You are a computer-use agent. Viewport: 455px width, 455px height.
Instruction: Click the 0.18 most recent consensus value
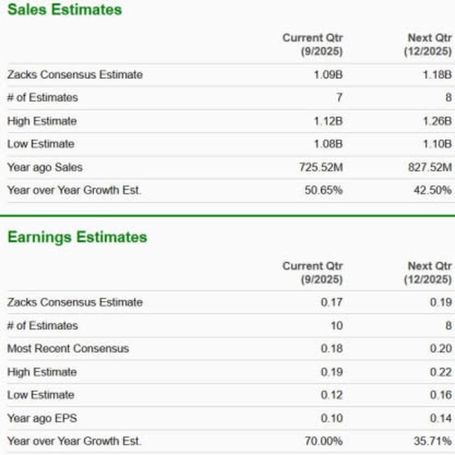point(332,348)
